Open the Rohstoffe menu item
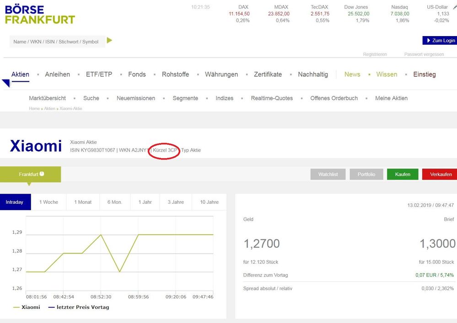 [x=175, y=74]
